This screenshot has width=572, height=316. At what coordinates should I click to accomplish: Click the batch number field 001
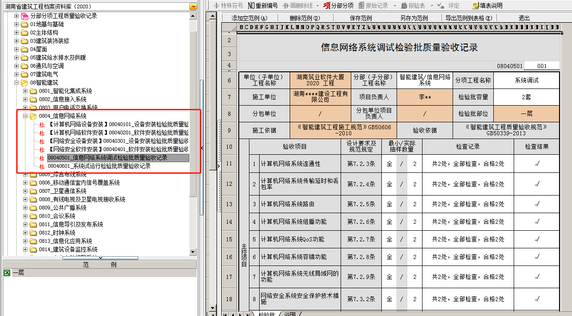[541, 66]
